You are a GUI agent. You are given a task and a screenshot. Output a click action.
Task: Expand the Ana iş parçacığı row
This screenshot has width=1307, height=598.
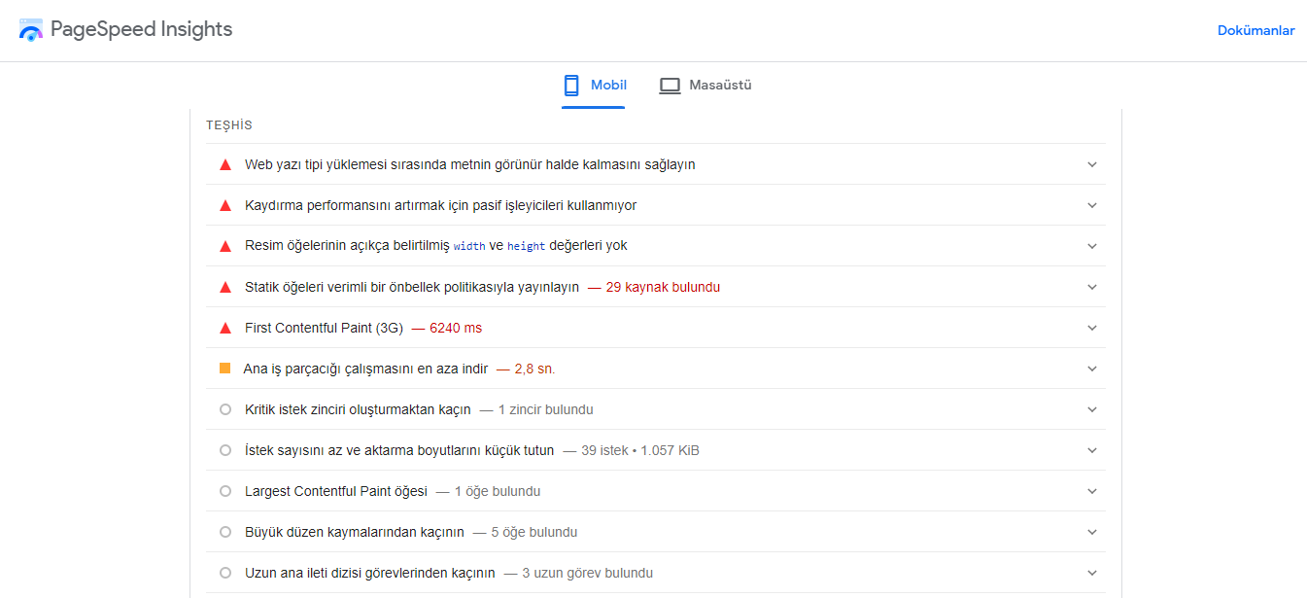click(x=1091, y=369)
